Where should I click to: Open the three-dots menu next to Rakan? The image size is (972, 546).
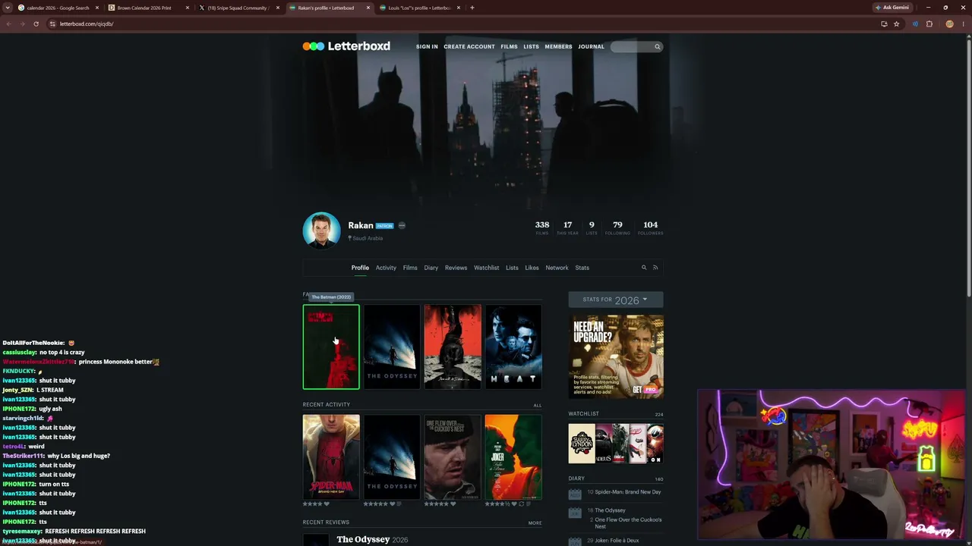click(x=402, y=225)
